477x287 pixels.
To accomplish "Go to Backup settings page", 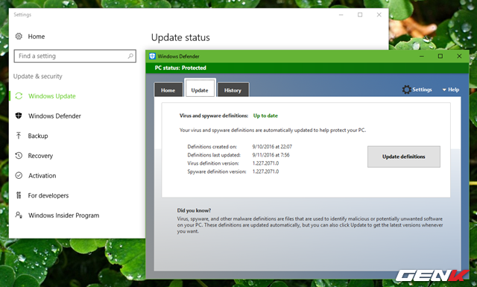I will (38, 136).
